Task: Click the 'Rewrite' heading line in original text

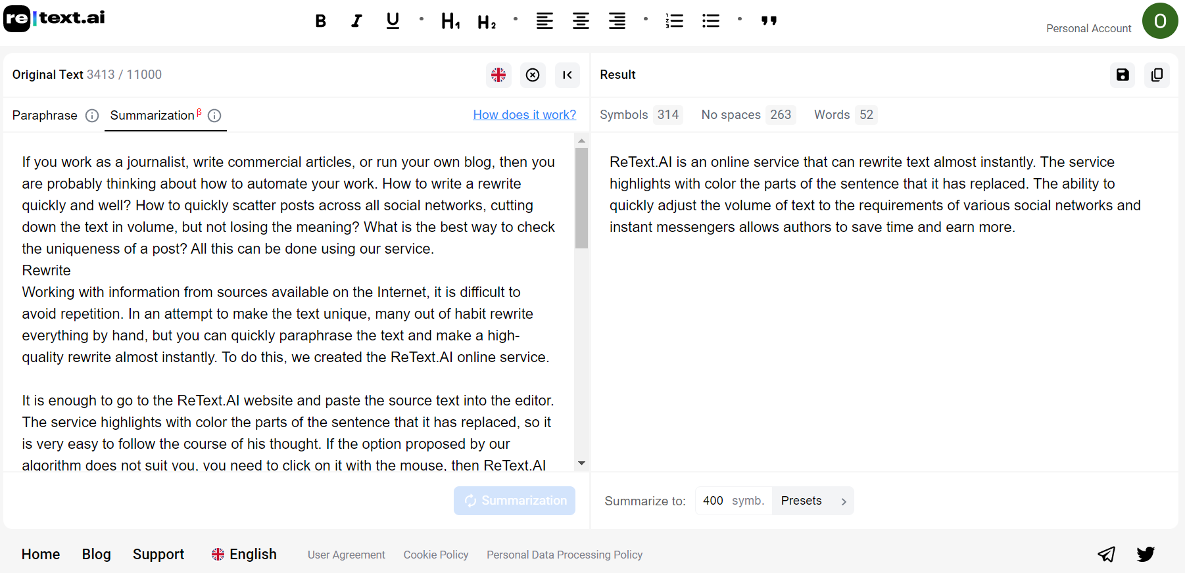Action: click(x=46, y=271)
